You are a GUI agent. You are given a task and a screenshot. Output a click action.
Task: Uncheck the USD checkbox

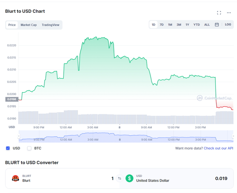pyautogui.click(x=8, y=148)
